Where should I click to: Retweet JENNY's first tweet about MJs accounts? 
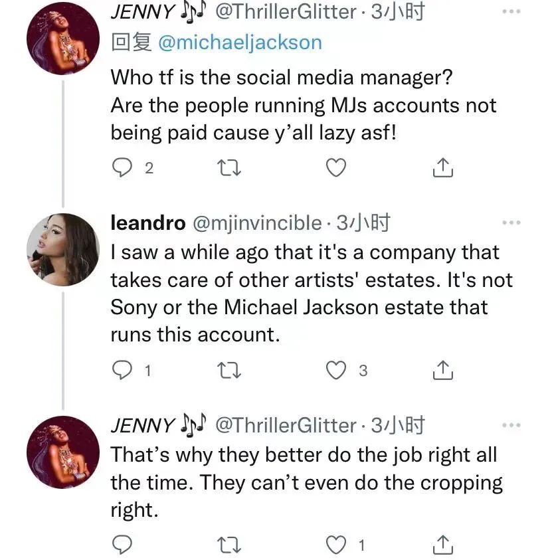(229, 168)
